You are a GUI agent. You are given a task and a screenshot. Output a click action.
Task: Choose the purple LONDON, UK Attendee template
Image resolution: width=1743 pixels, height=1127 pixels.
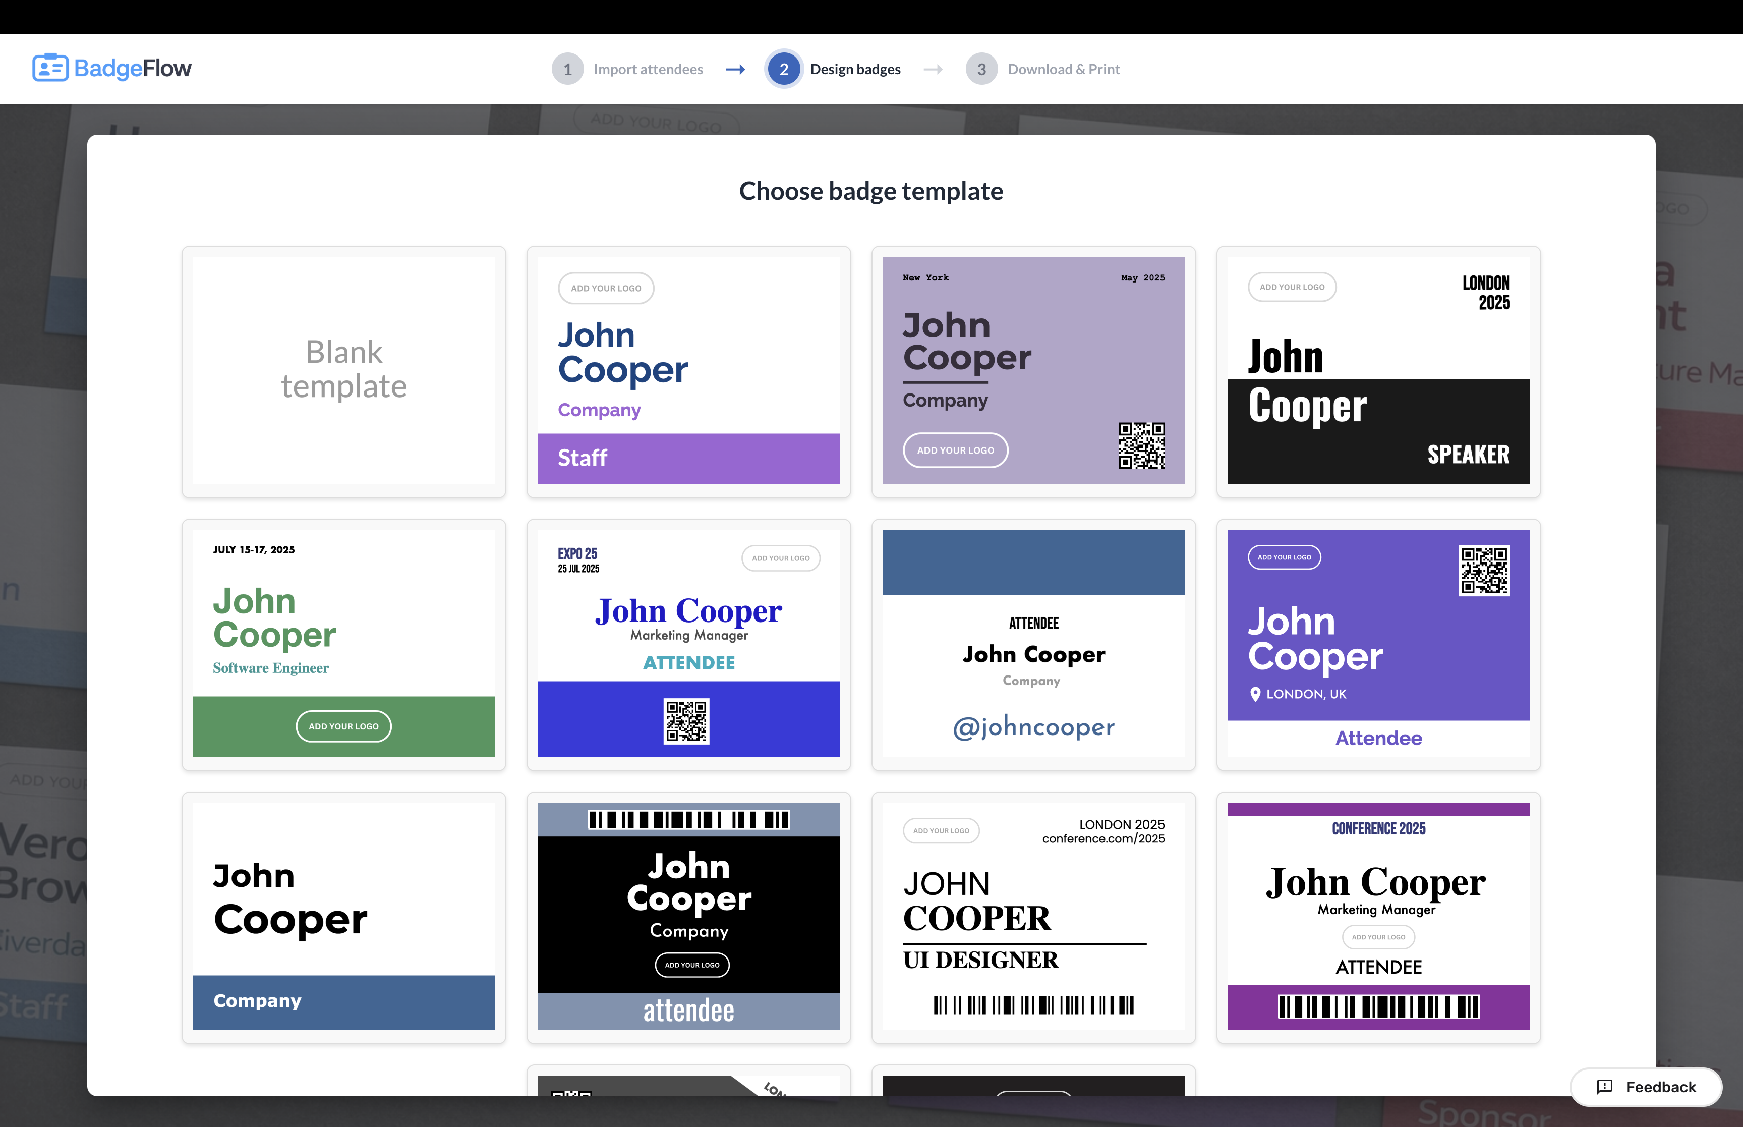coord(1378,644)
